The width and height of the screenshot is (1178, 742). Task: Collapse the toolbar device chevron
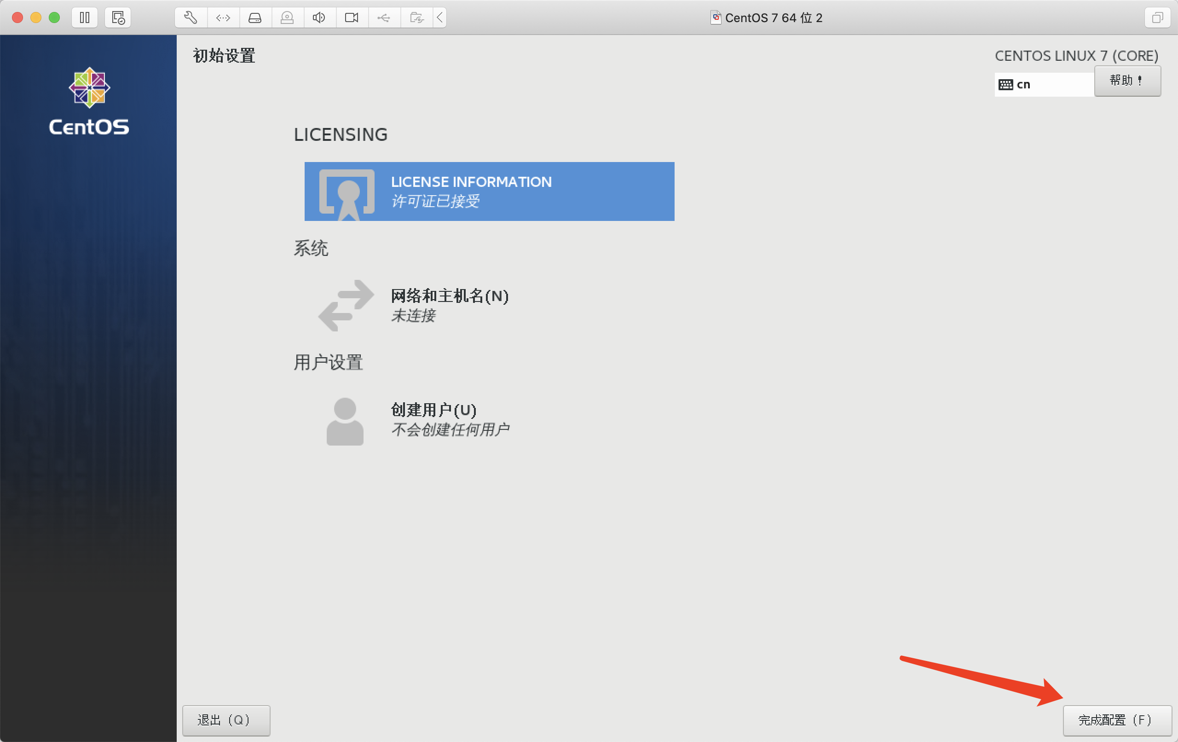[x=440, y=17]
